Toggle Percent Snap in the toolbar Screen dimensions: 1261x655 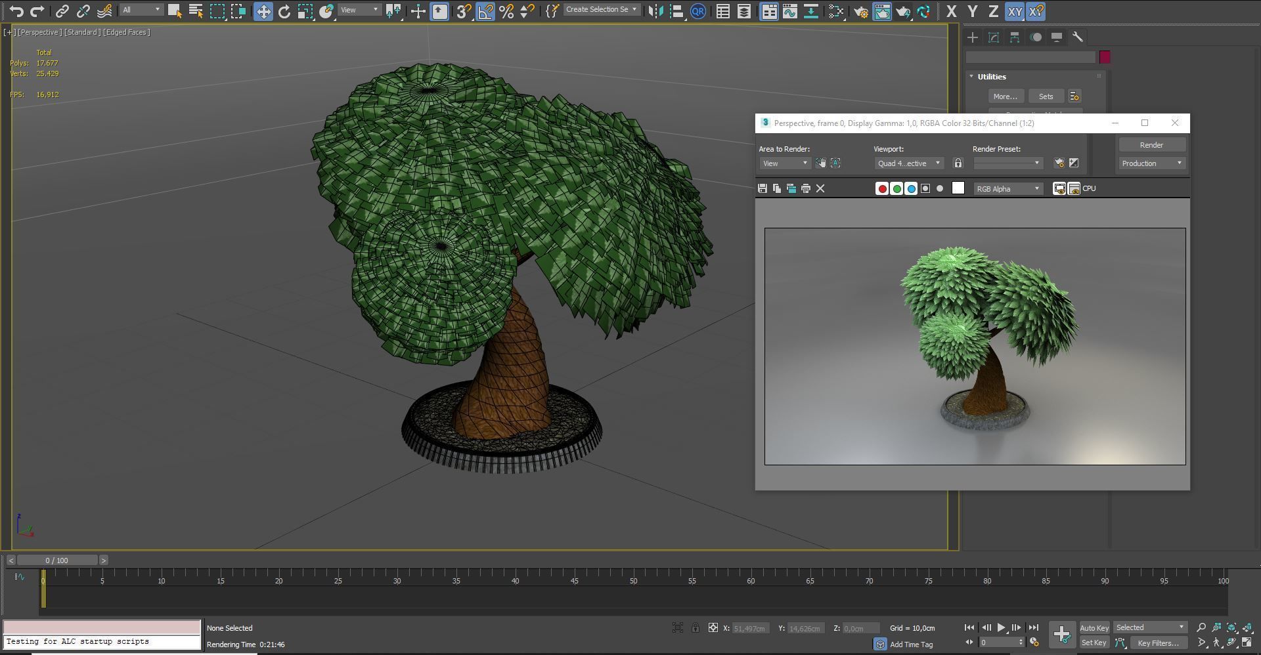[506, 11]
